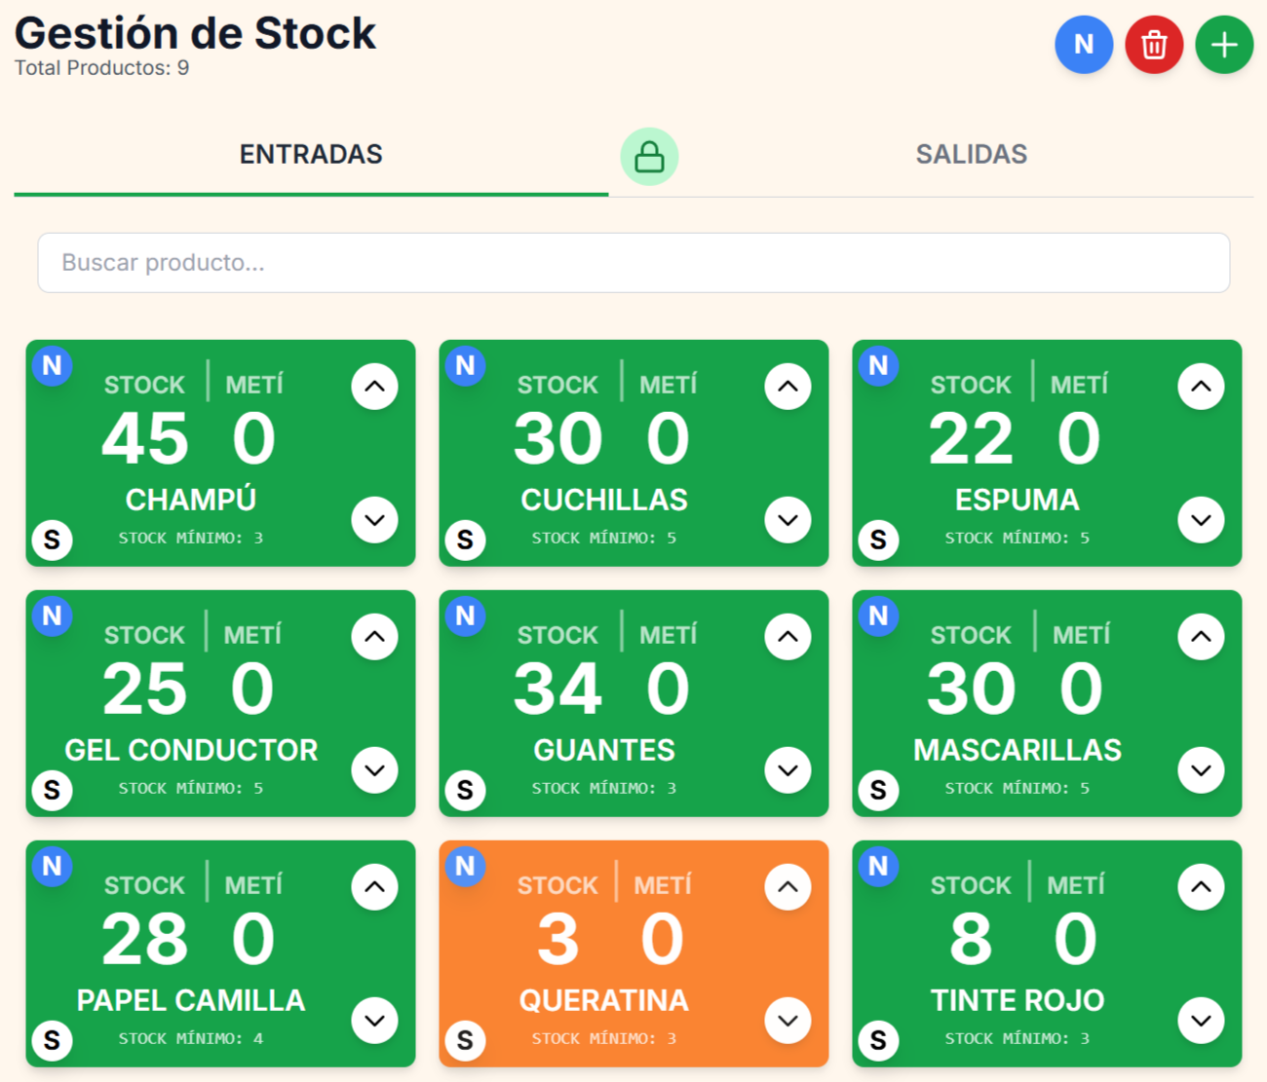Click the N badge on the Champú card
1267x1082 pixels.
pos(53,366)
